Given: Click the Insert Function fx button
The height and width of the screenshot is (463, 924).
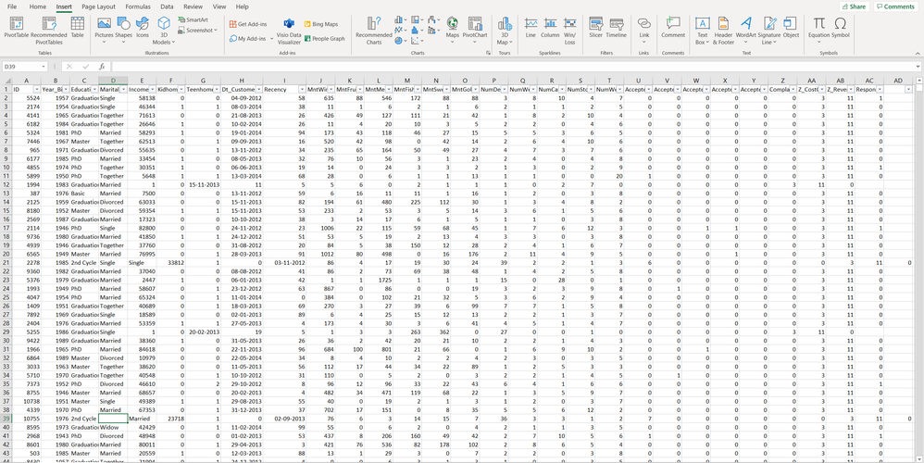Looking at the screenshot, I should 101,67.
